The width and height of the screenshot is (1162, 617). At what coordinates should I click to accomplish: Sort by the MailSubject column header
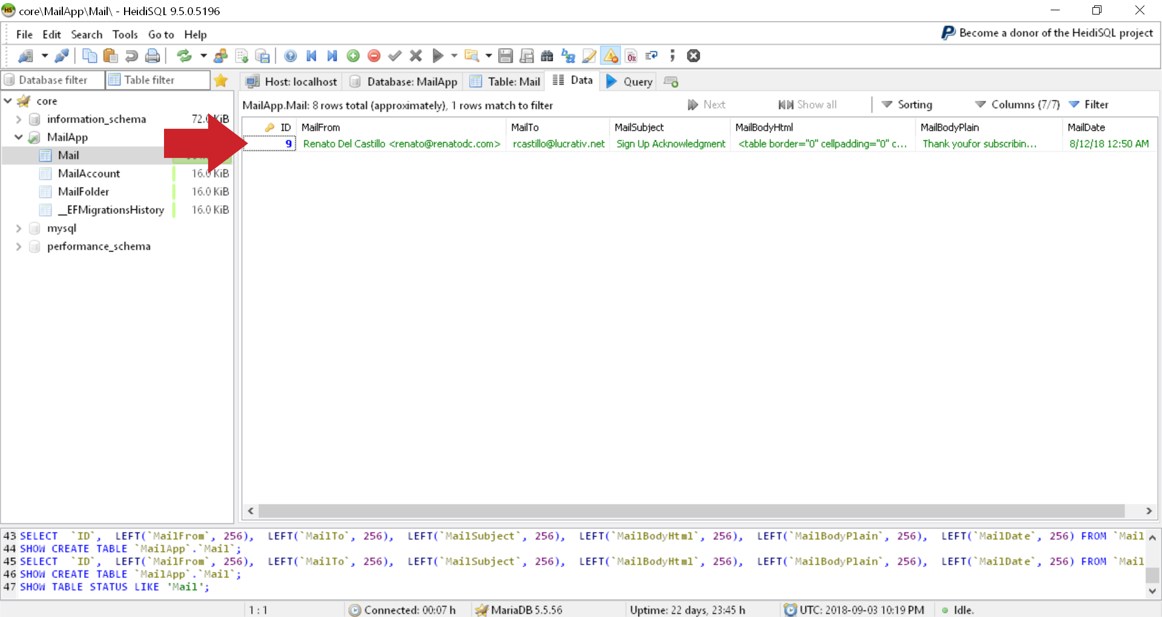point(669,128)
